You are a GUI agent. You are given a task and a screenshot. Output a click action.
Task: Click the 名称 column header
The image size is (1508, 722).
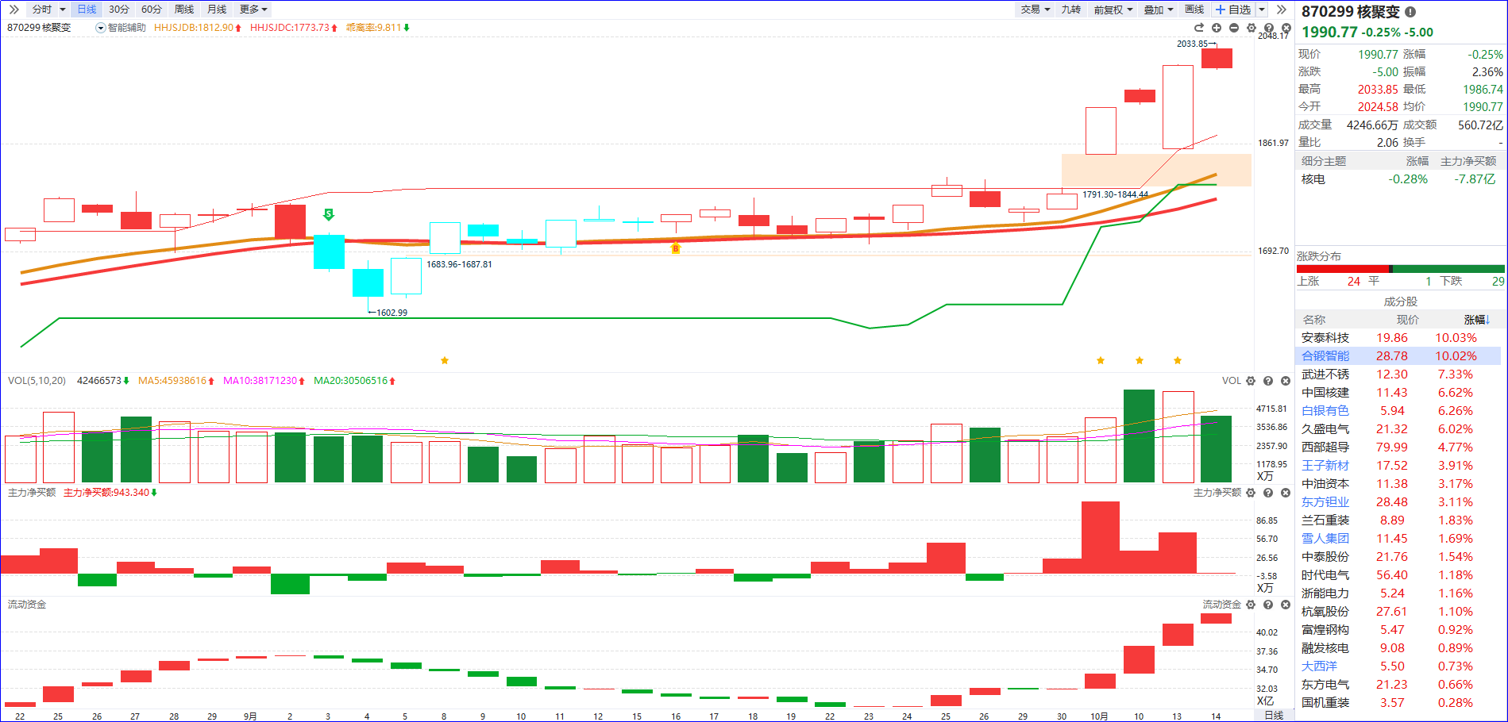click(x=1314, y=320)
